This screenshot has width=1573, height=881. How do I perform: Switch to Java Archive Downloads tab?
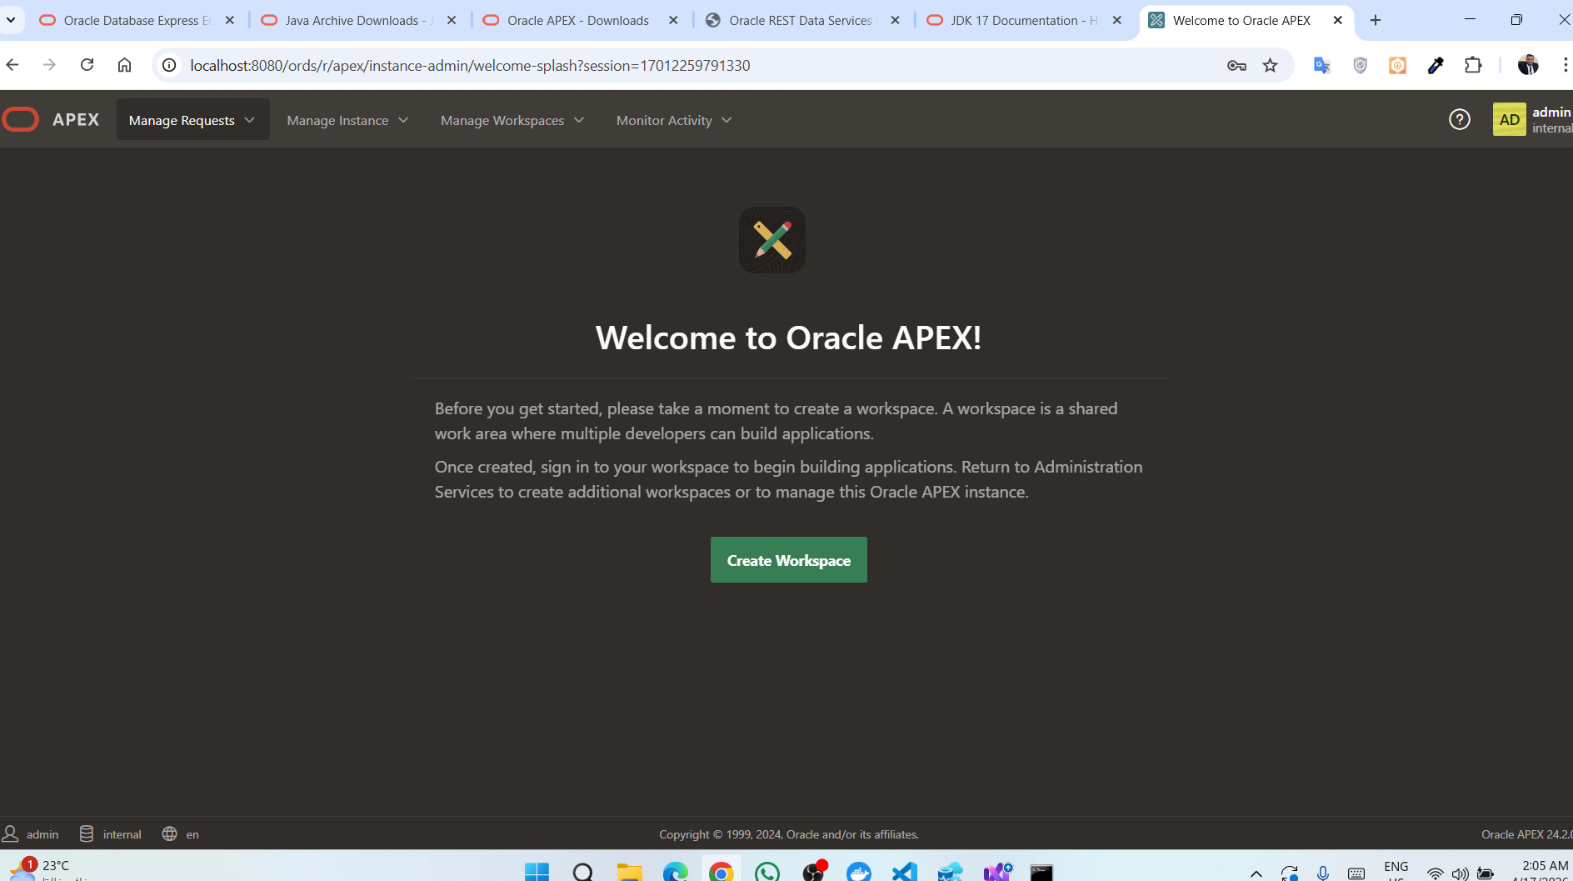[x=358, y=20]
